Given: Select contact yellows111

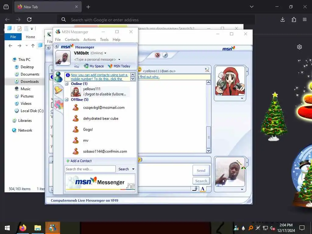Looking at the screenshot, I should [x=100, y=91].
